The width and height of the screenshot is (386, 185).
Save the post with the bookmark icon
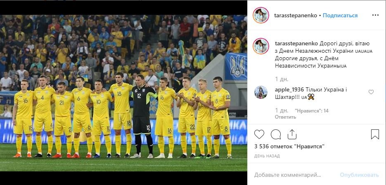(x=375, y=134)
